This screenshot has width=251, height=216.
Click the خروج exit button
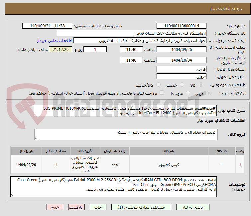tap(55, 207)
